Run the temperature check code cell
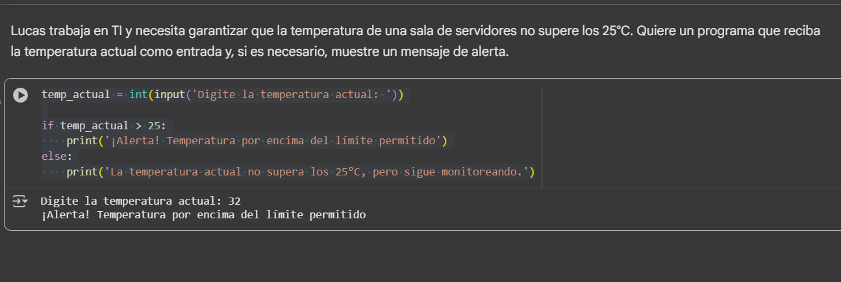The width and height of the screenshot is (841, 282). click(21, 95)
